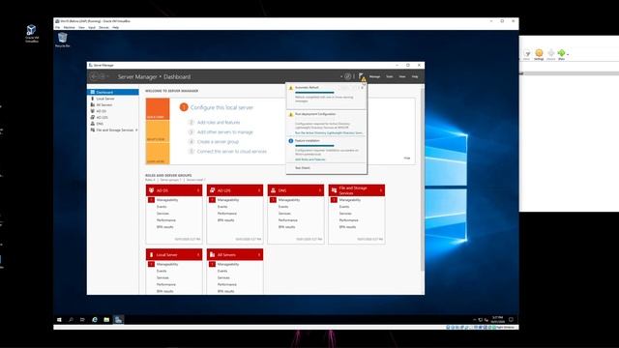This screenshot has height=348, width=619.
Task: Click Settings gear in VirtualBox Manager window
Action: pos(539,54)
